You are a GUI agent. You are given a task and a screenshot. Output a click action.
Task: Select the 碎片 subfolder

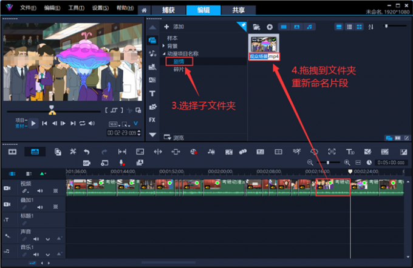[x=179, y=70]
